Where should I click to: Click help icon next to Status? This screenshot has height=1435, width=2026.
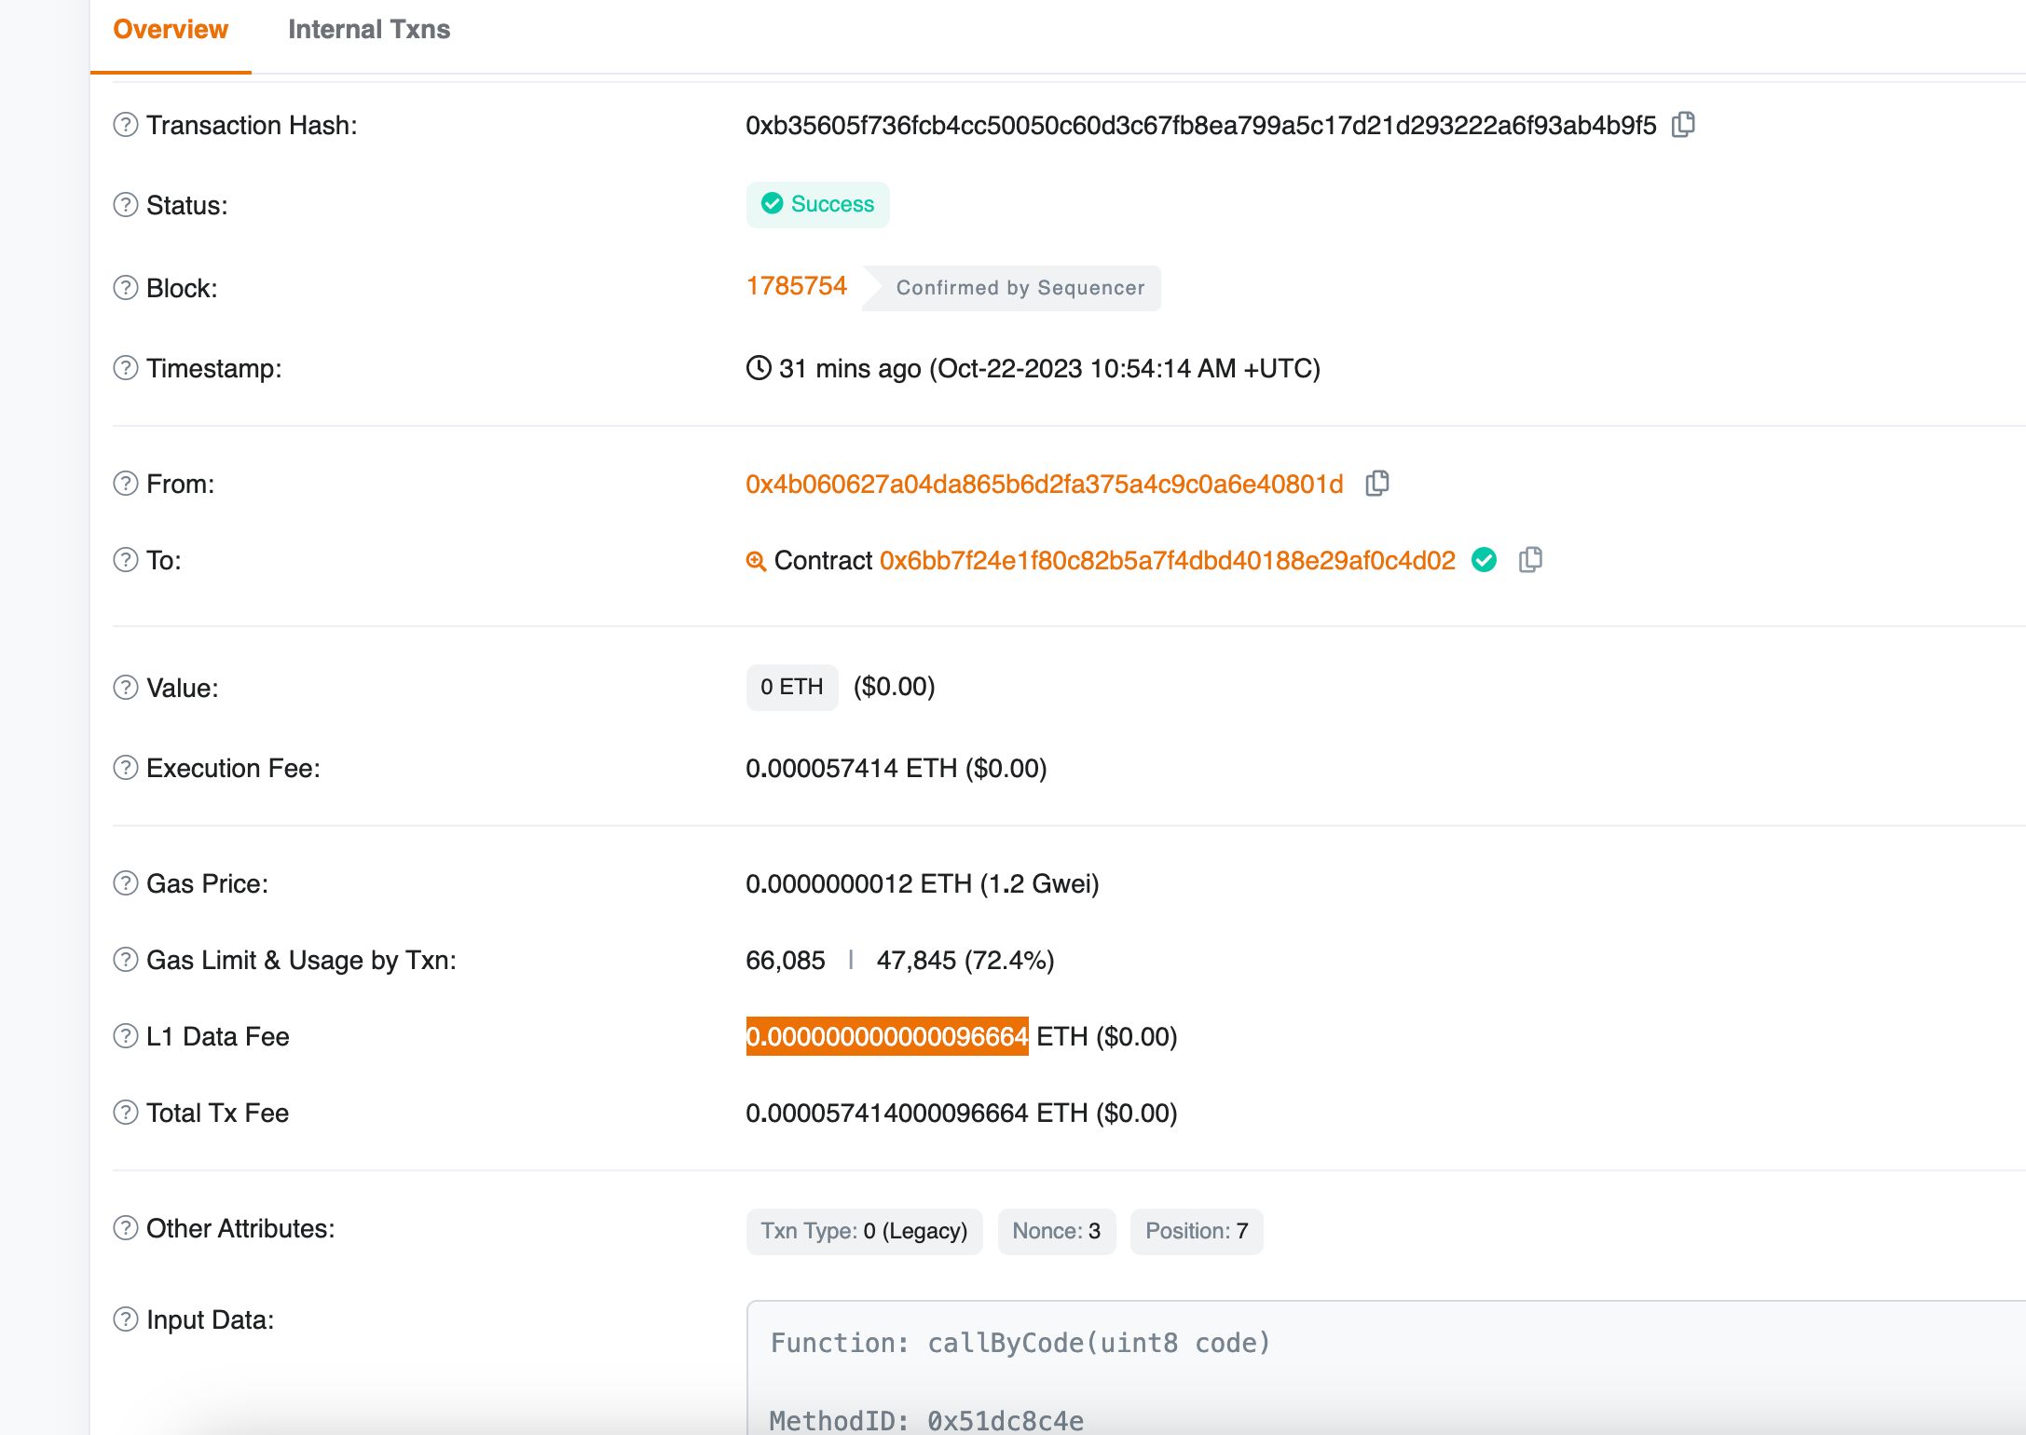tap(126, 205)
